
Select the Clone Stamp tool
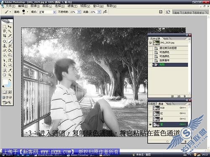tap(5, 46)
